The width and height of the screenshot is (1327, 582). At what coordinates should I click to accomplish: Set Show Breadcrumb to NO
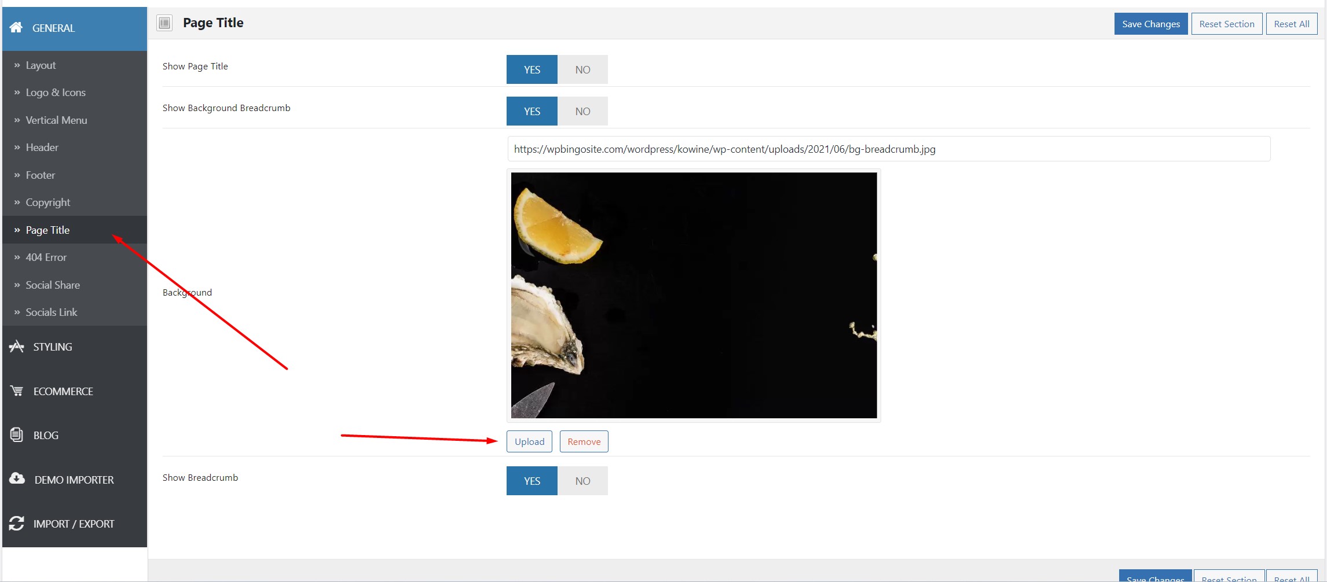coord(582,481)
